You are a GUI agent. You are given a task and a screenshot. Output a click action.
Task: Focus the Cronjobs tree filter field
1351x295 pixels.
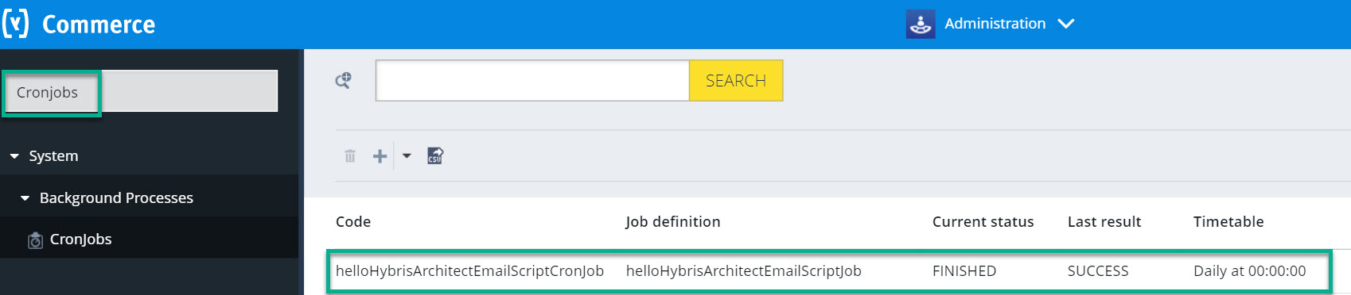click(142, 92)
